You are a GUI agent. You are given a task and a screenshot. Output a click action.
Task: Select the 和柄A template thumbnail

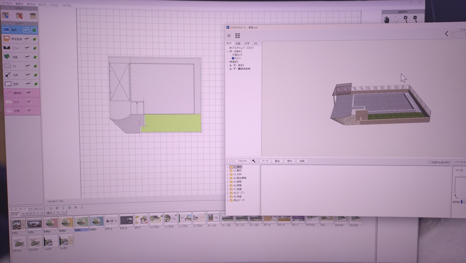coord(50,223)
